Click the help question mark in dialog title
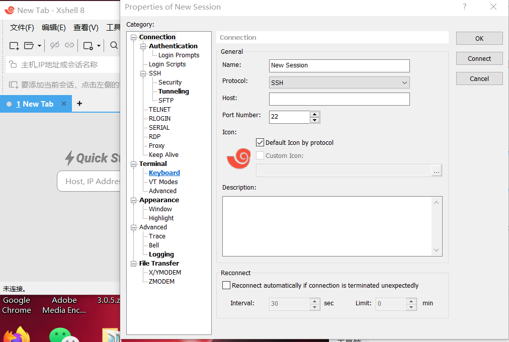509x342 pixels. point(464,7)
